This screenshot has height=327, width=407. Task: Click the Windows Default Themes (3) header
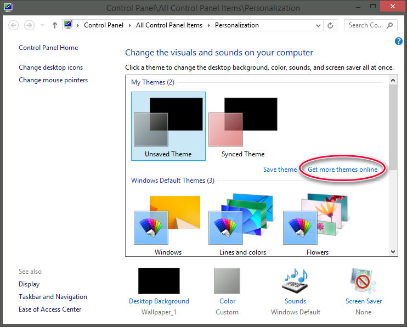(173, 181)
